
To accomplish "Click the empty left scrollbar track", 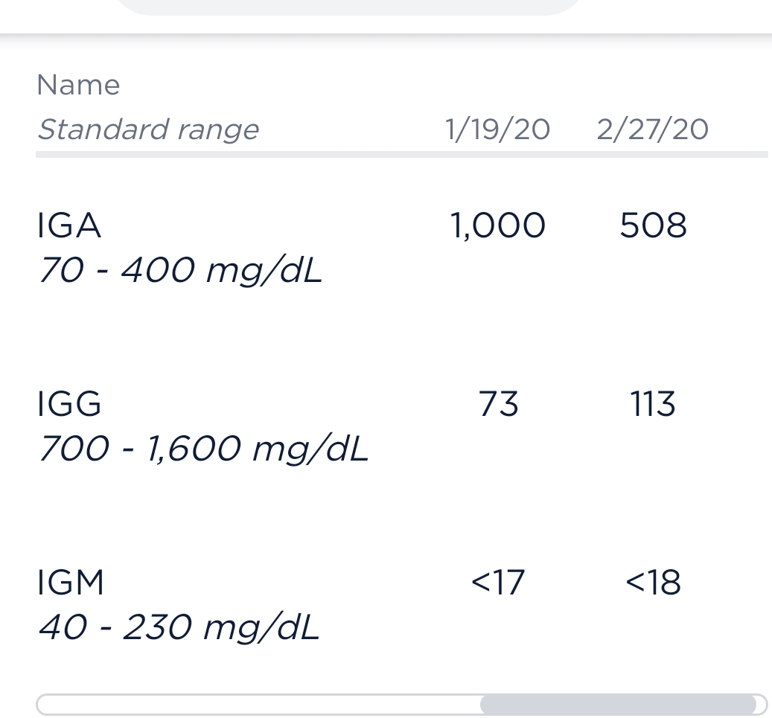I will [258, 704].
